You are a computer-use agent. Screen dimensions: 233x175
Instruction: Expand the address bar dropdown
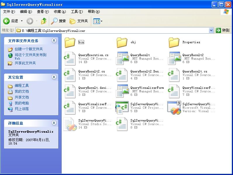pyautogui.click(x=211, y=30)
